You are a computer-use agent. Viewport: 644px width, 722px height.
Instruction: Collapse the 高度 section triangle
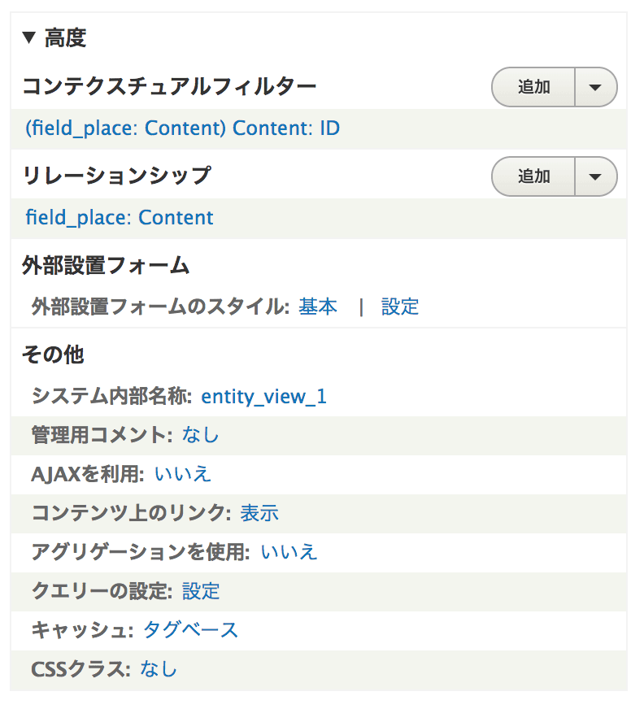29,37
